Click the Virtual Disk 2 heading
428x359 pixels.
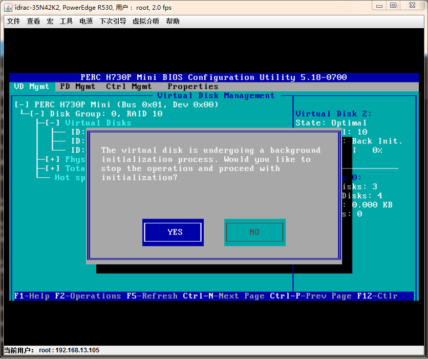334,114
